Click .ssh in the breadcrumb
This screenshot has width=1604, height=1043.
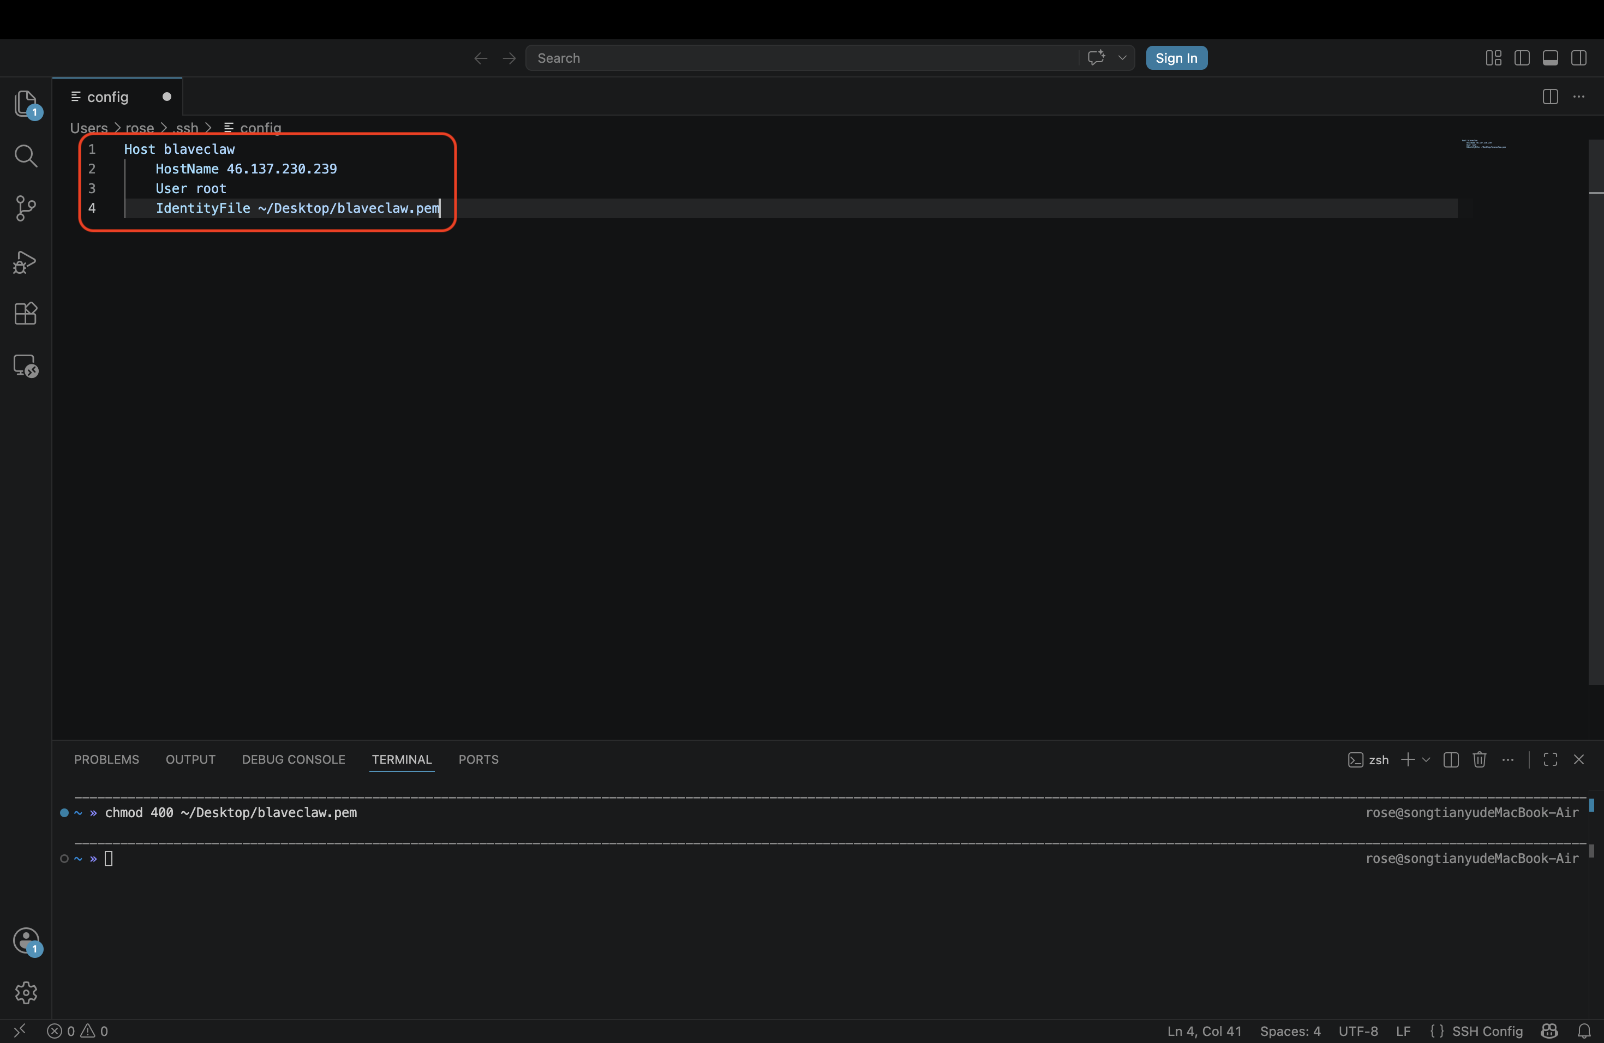[187, 127]
